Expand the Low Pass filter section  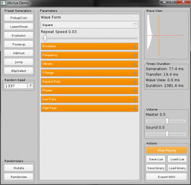(89, 99)
